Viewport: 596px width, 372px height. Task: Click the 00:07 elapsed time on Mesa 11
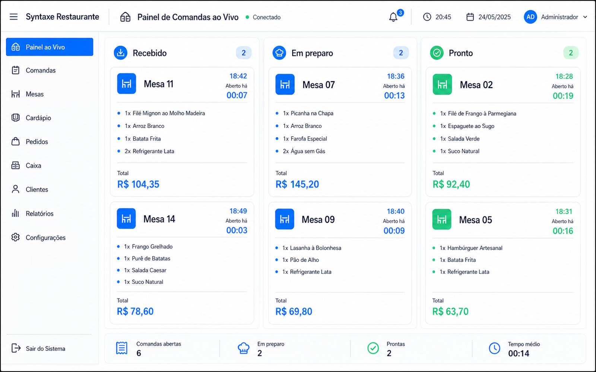coord(237,95)
